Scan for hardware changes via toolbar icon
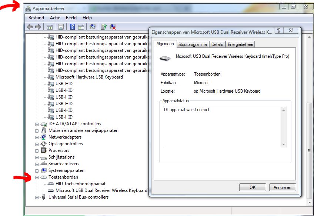314x216 pixels. click(93, 27)
